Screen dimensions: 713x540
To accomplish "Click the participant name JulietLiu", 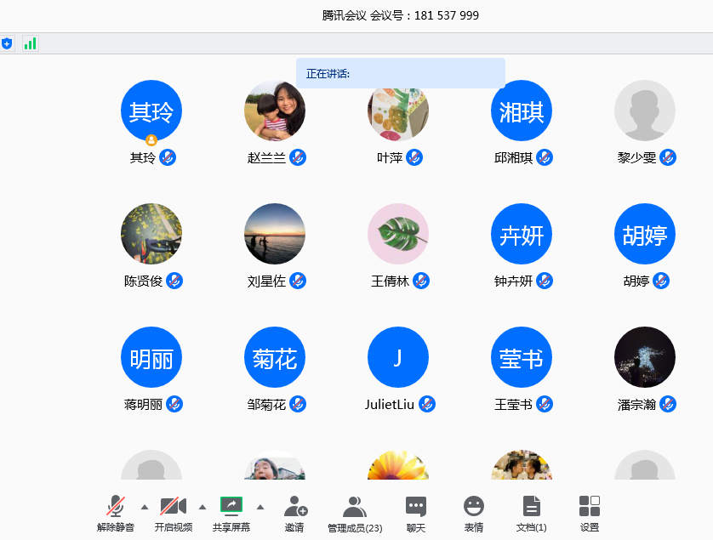I will tap(389, 405).
